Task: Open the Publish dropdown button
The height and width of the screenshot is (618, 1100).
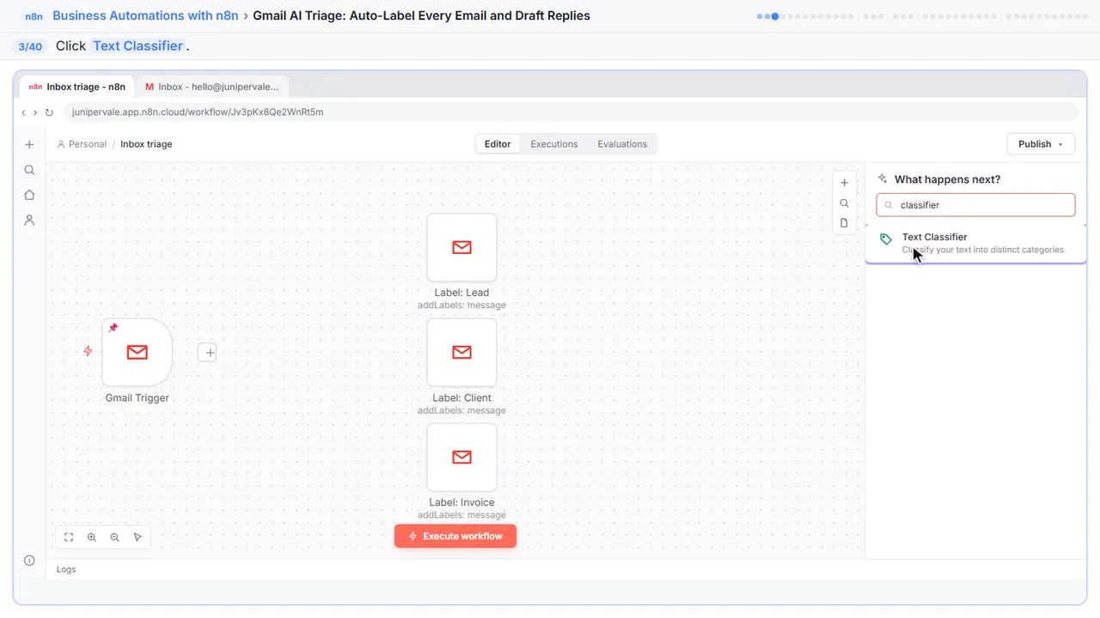Action: pos(1041,144)
